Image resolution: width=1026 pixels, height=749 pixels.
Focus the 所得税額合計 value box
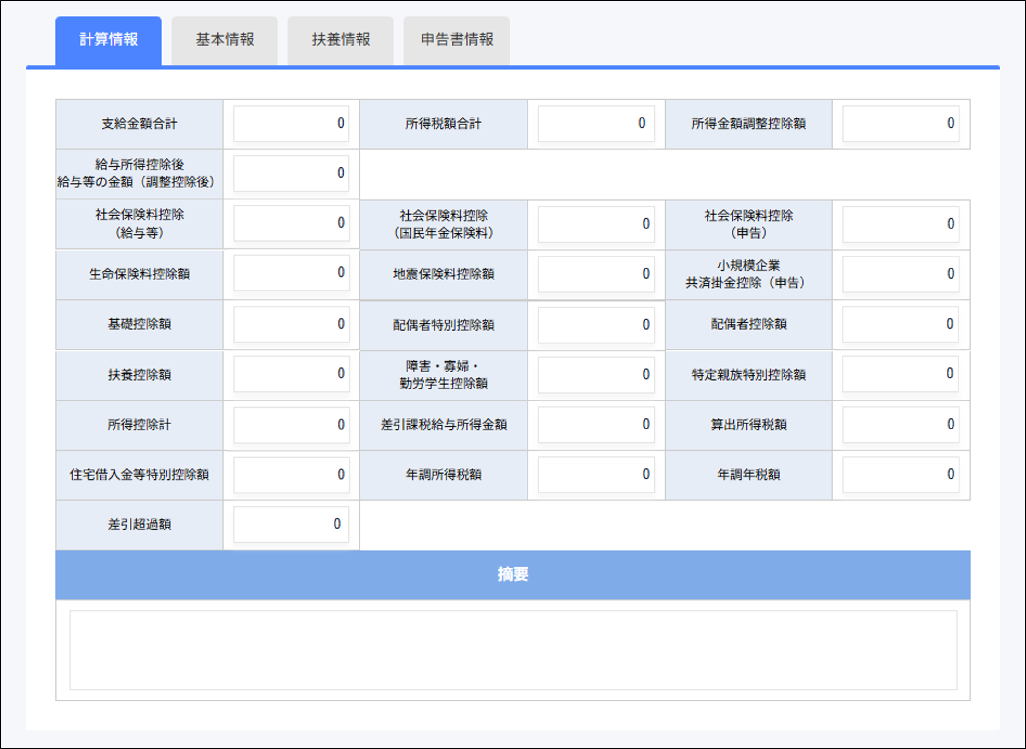click(x=596, y=123)
